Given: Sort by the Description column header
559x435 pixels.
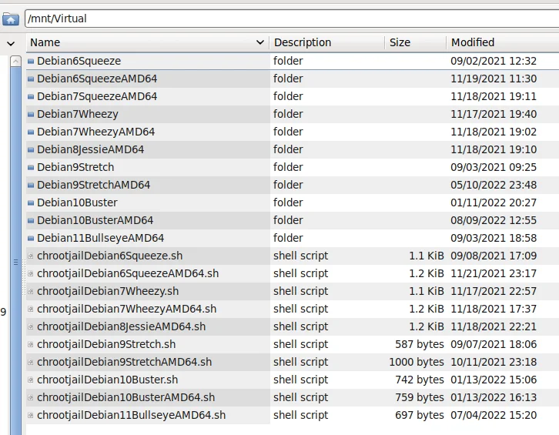Looking at the screenshot, I should pyautogui.click(x=327, y=42).
